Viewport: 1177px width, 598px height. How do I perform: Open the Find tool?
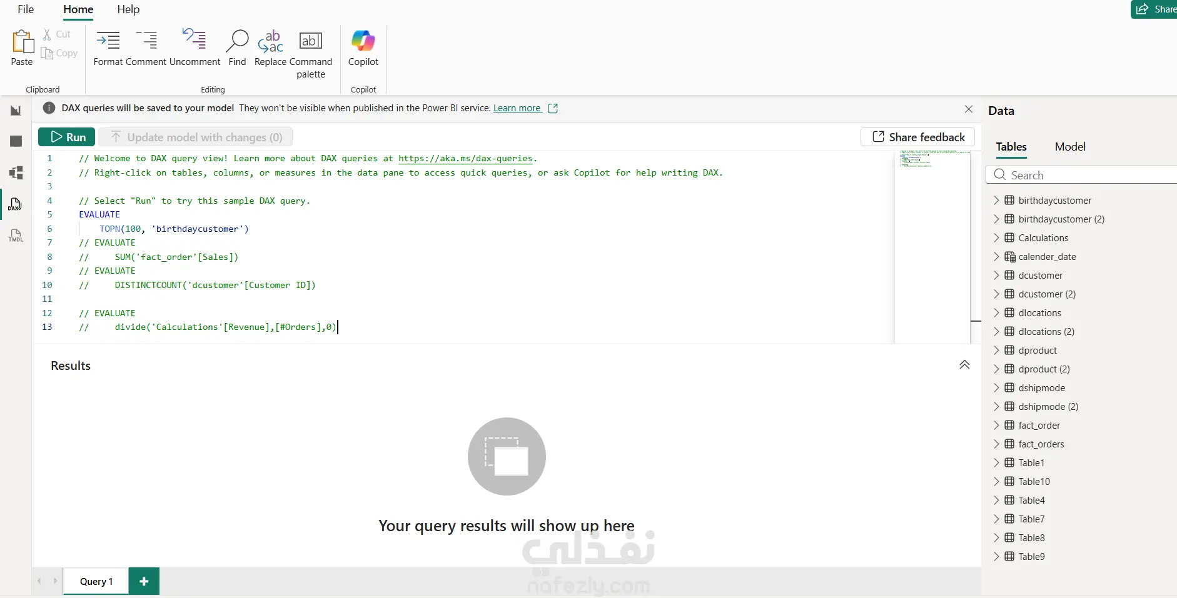(237, 47)
